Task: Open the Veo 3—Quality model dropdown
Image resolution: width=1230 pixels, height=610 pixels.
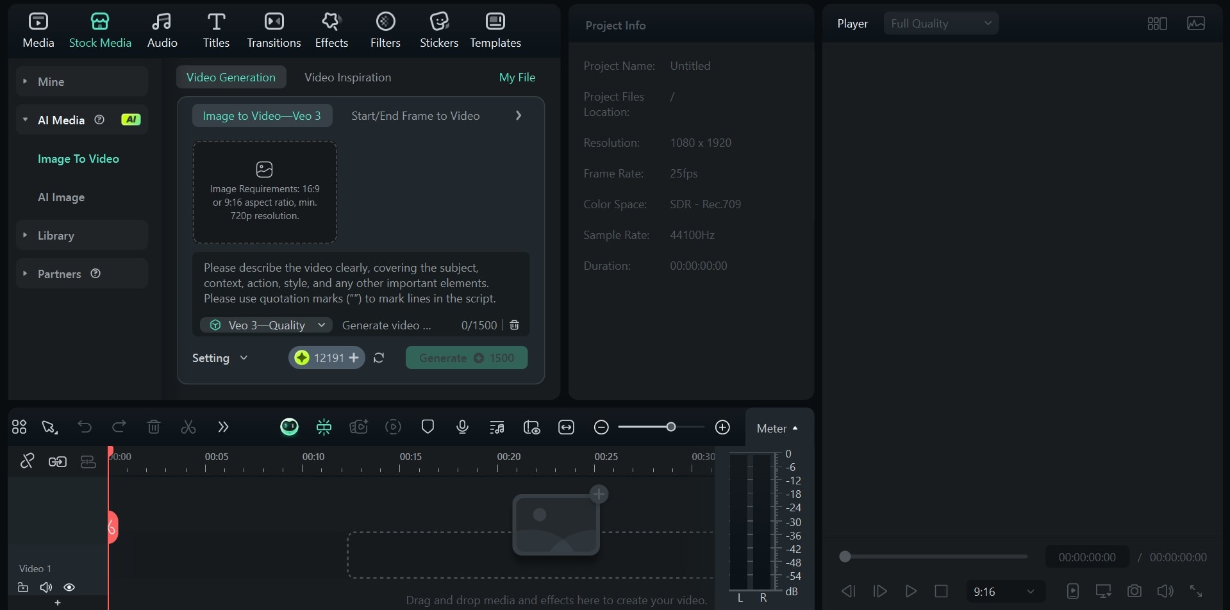Action: 266,326
